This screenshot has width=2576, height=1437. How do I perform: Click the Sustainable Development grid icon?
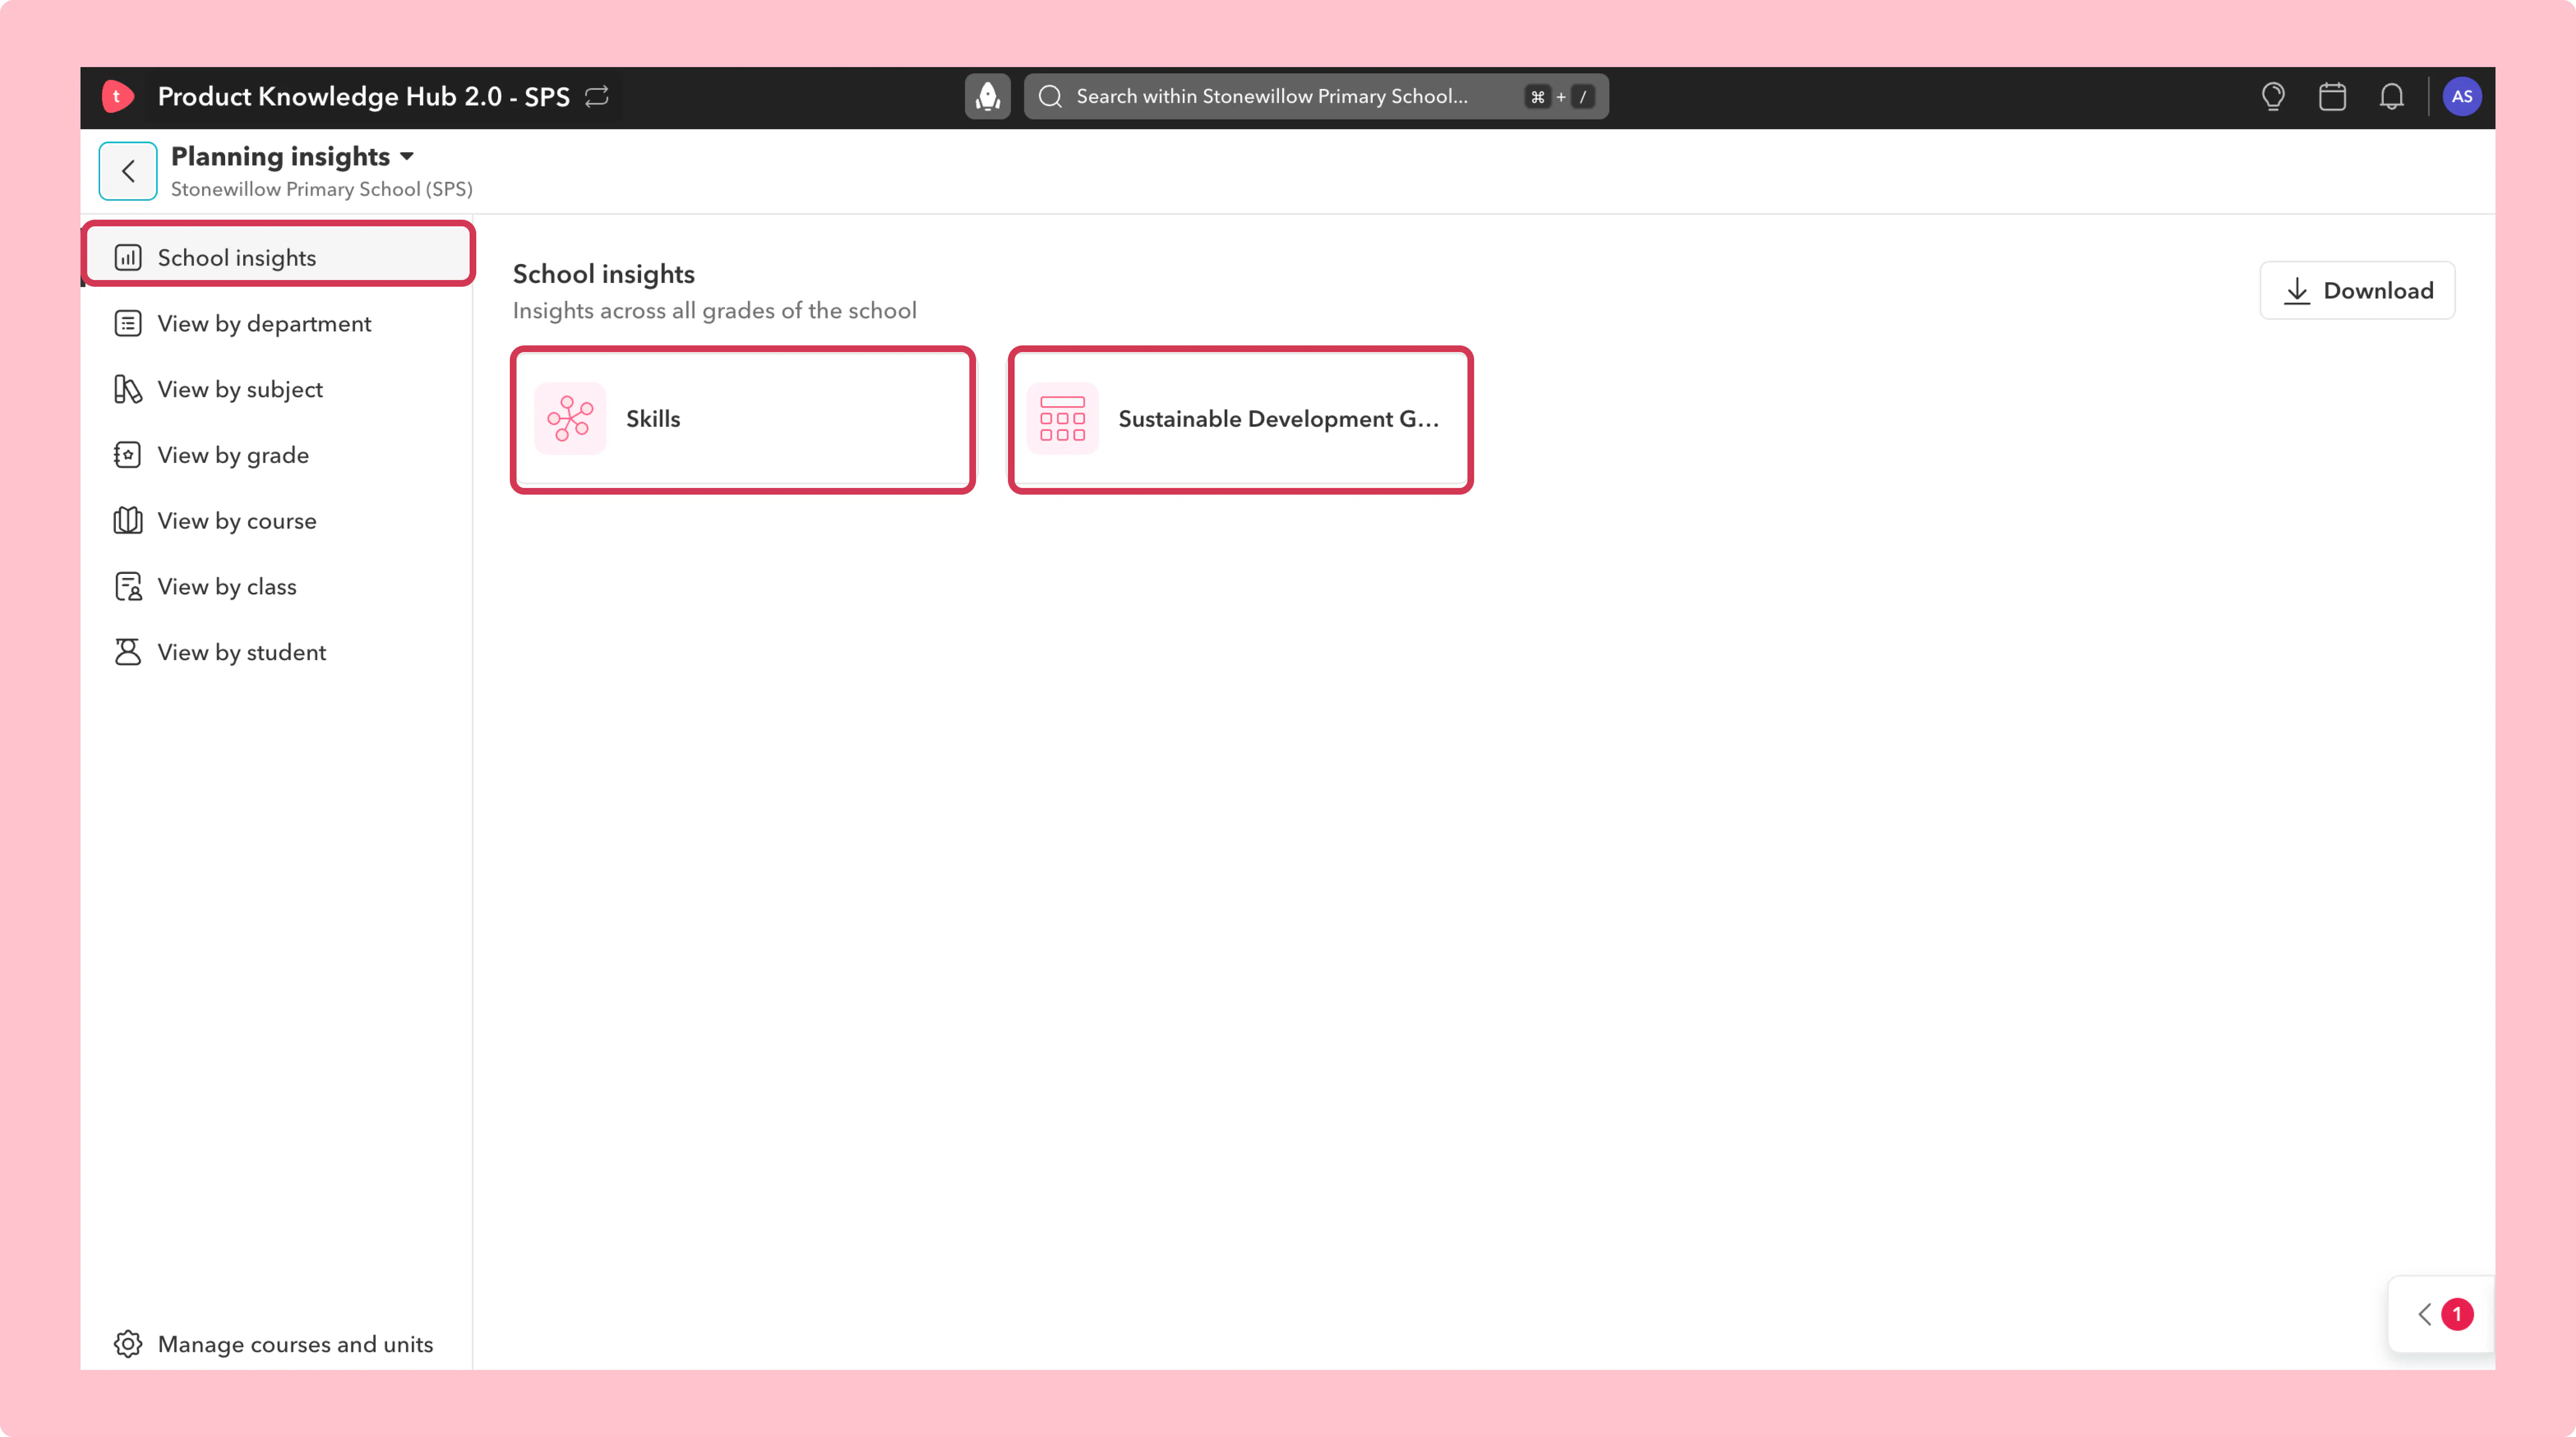coord(1062,419)
